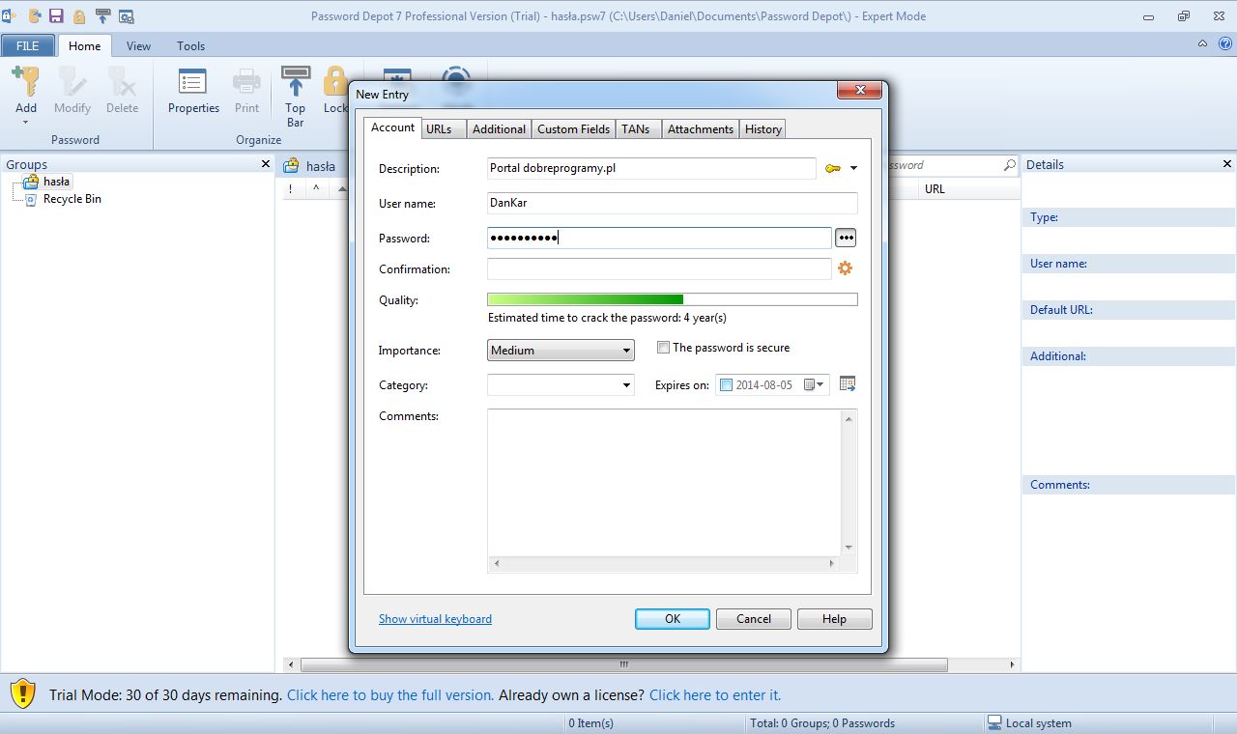Screen dimensions: 1237x734
Task: Open the FILE menu
Action: click(x=28, y=45)
